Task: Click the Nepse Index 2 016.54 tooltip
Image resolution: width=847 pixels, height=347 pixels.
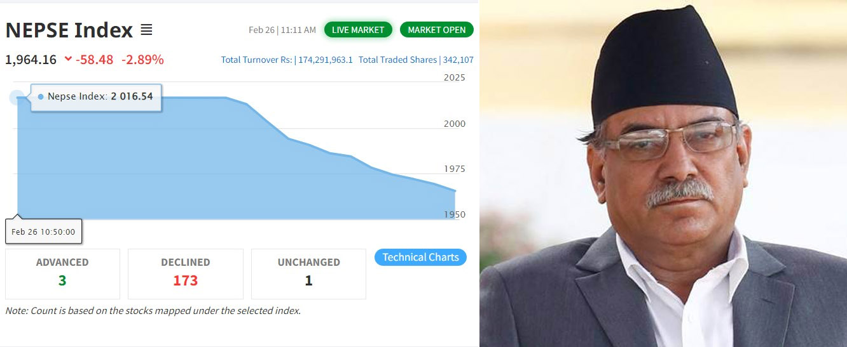Action: click(96, 97)
